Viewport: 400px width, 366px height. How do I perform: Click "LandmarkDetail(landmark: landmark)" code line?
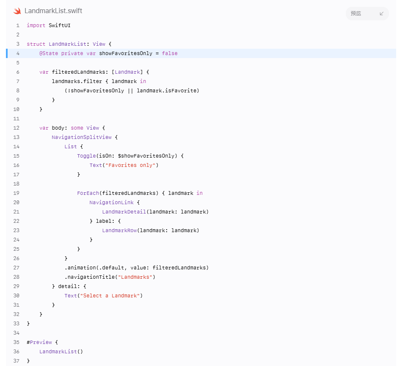[x=156, y=212]
